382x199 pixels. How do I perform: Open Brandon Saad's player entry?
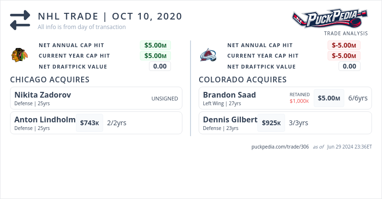coord(229,95)
